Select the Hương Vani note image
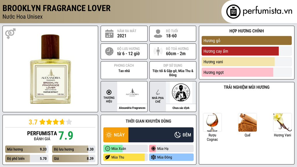The height and width of the screenshot is (167, 297). 282,122
